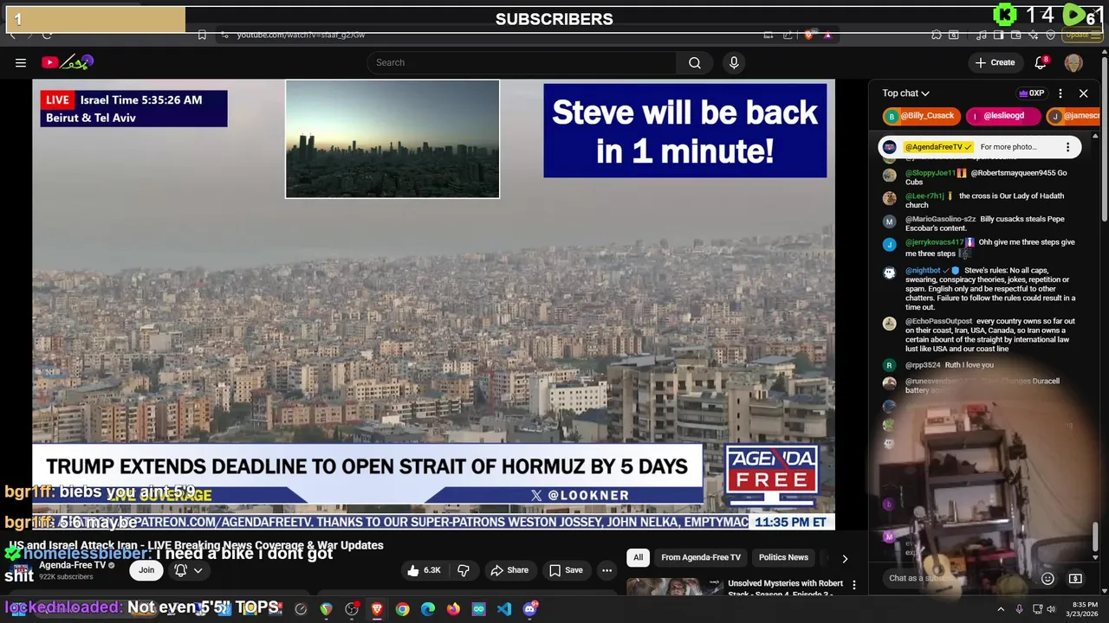This screenshot has width=1109, height=623.
Task: Open notification options chevron beside bell
Action: [x=198, y=570]
